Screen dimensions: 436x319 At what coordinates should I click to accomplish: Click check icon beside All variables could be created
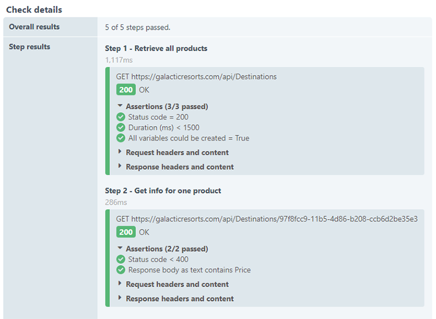coord(121,138)
